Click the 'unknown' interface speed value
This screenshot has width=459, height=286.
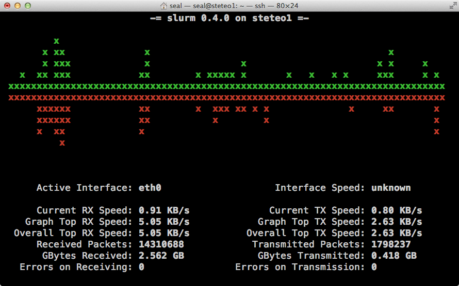(x=391, y=188)
